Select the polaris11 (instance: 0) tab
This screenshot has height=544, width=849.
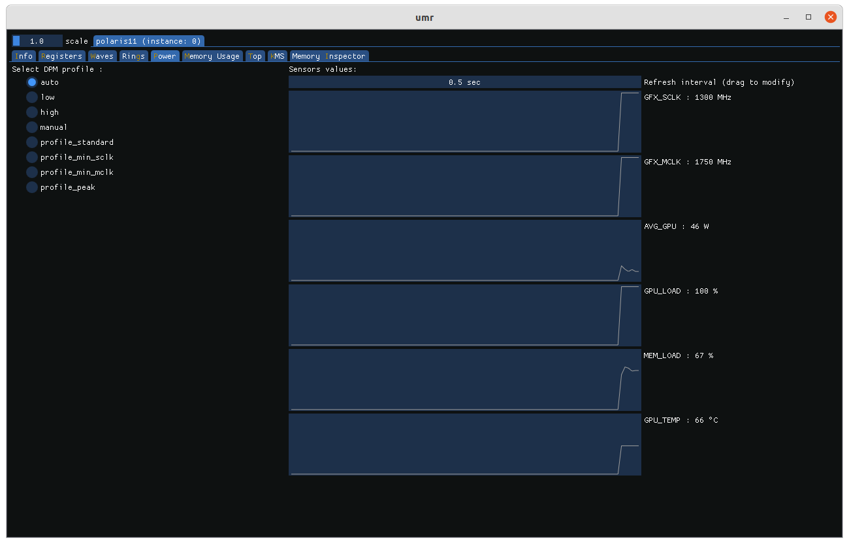point(149,41)
